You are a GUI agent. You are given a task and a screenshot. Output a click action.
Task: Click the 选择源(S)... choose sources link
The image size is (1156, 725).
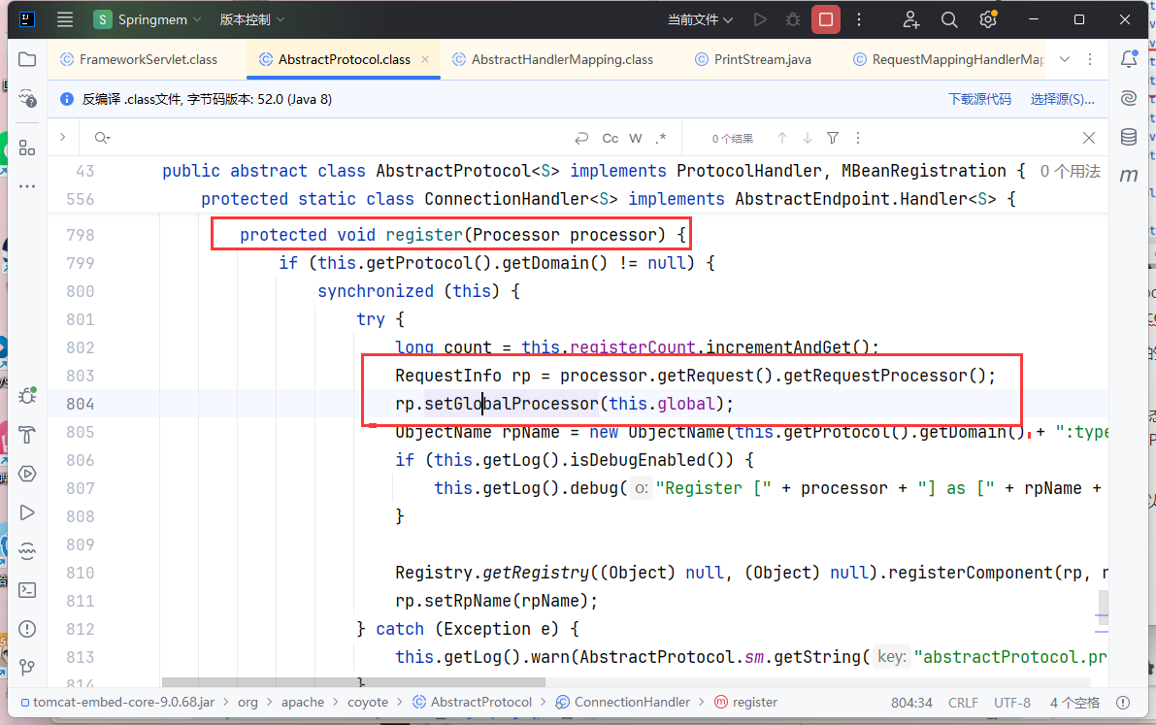point(1062,99)
